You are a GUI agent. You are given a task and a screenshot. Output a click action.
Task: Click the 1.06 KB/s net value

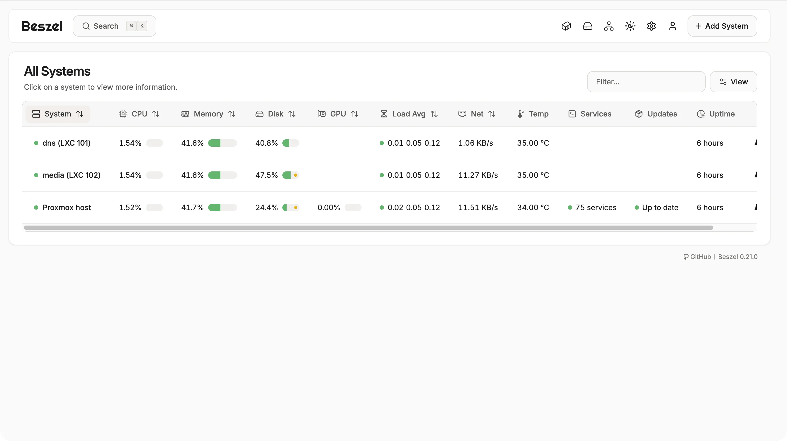coord(475,143)
